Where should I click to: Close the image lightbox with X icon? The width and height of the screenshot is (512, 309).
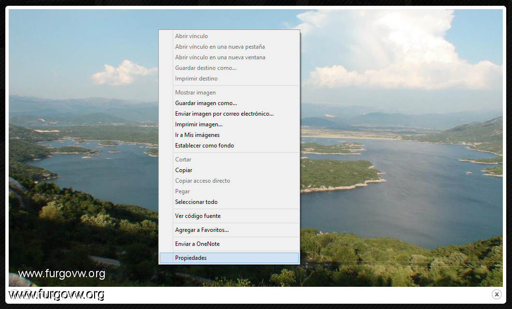pos(497,295)
